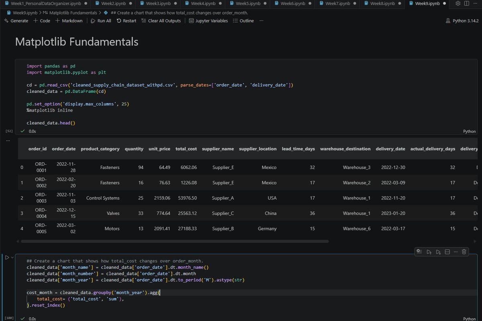Viewport: 482px width, 321px height.
Task: Click the cleaned_data.head() line
Action: (x=51, y=123)
